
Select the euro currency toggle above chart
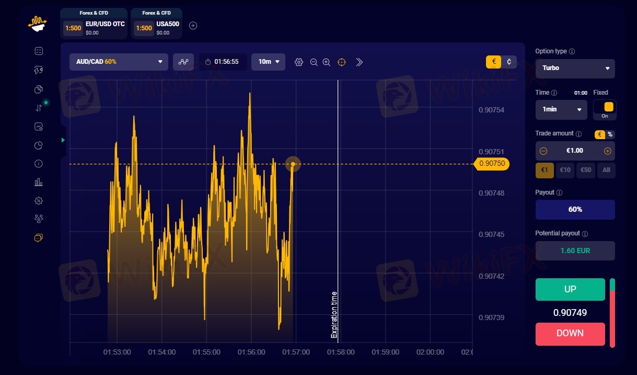tap(493, 62)
